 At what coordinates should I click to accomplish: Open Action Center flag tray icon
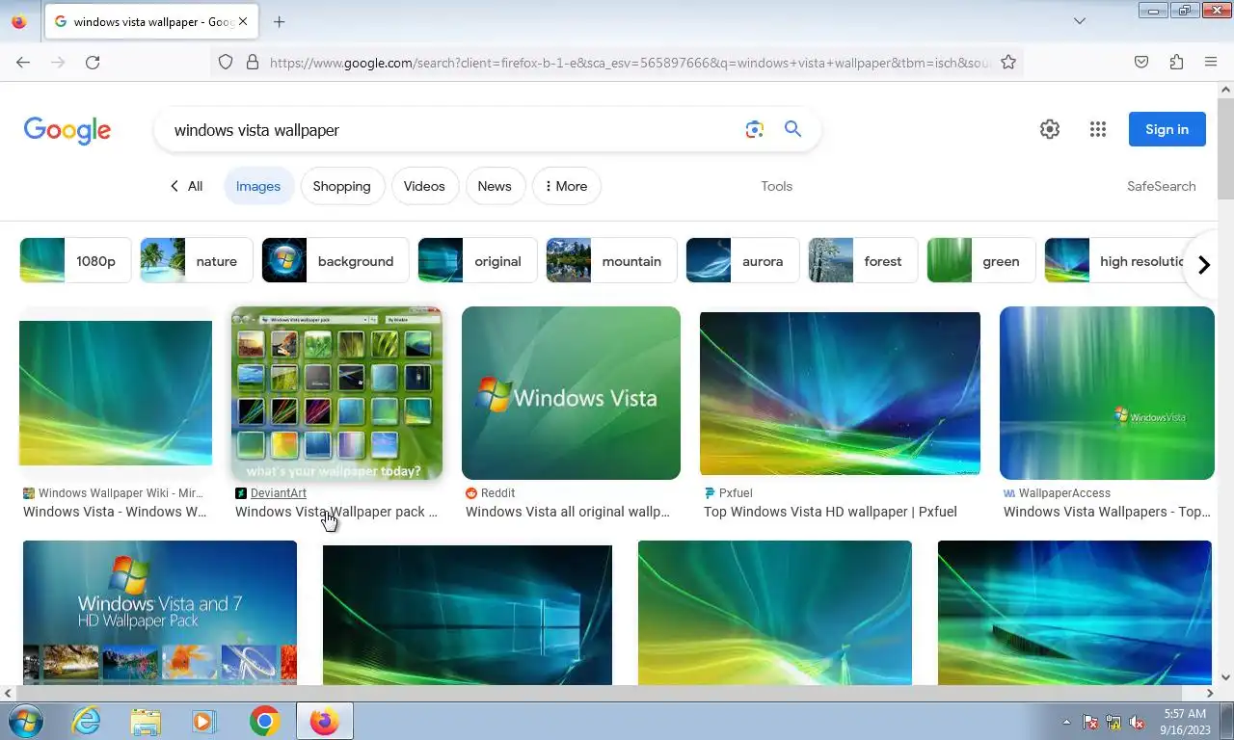click(1090, 722)
